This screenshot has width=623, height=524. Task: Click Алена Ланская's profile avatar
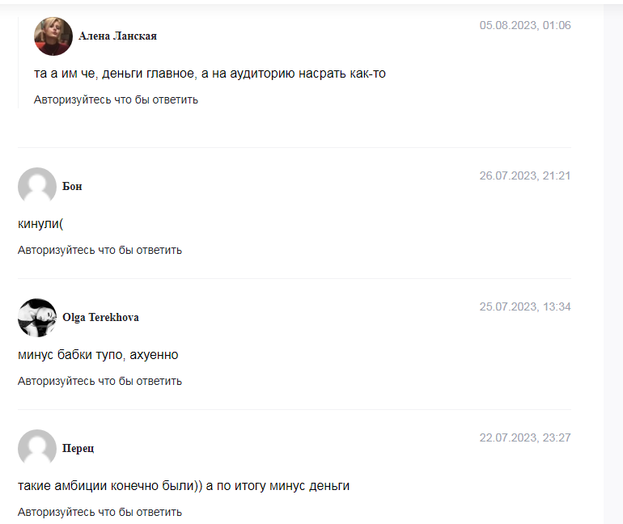tap(53, 36)
